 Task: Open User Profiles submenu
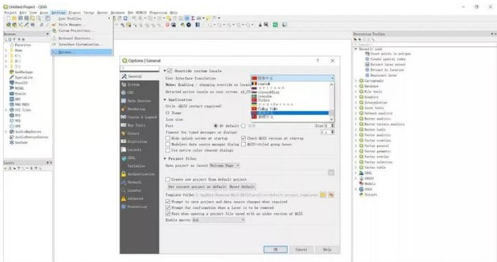point(82,19)
